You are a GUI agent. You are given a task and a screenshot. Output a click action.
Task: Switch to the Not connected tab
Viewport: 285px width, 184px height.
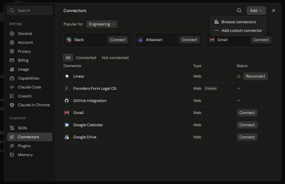tap(115, 58)
